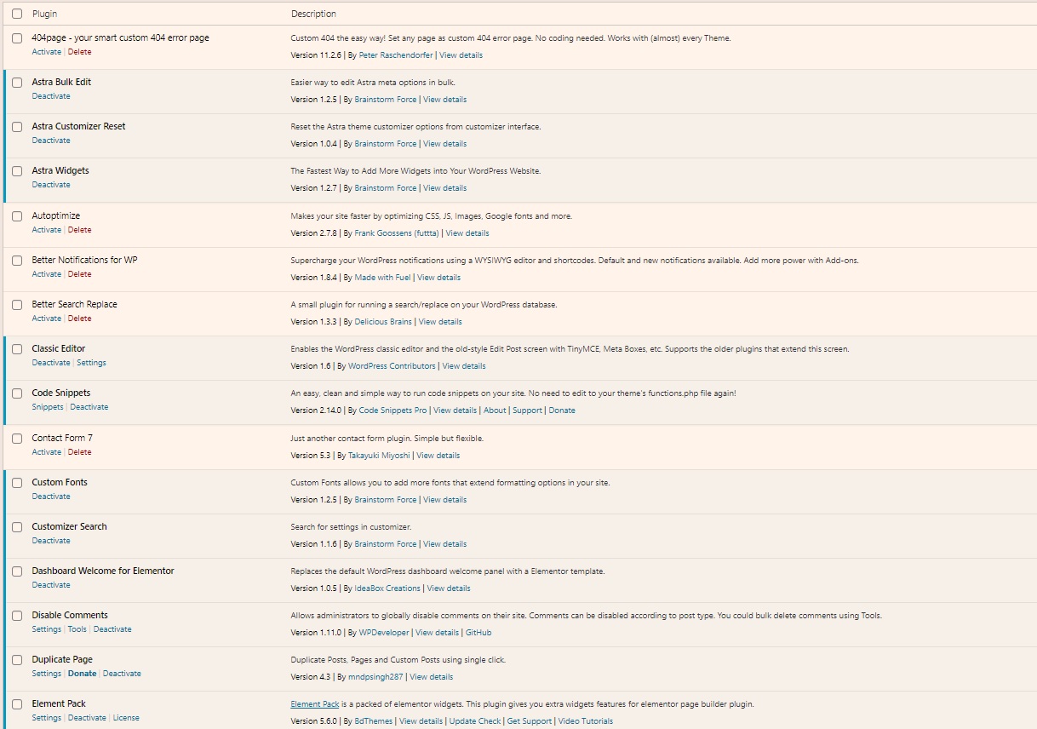Screen dimensions: 1037x729
Task: Deactivate Astra Customizer Reset
Action: (x=51, y=141)
